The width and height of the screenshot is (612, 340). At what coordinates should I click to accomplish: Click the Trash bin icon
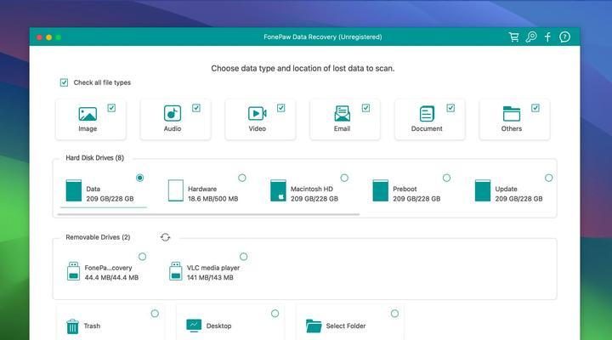(72, 326)
